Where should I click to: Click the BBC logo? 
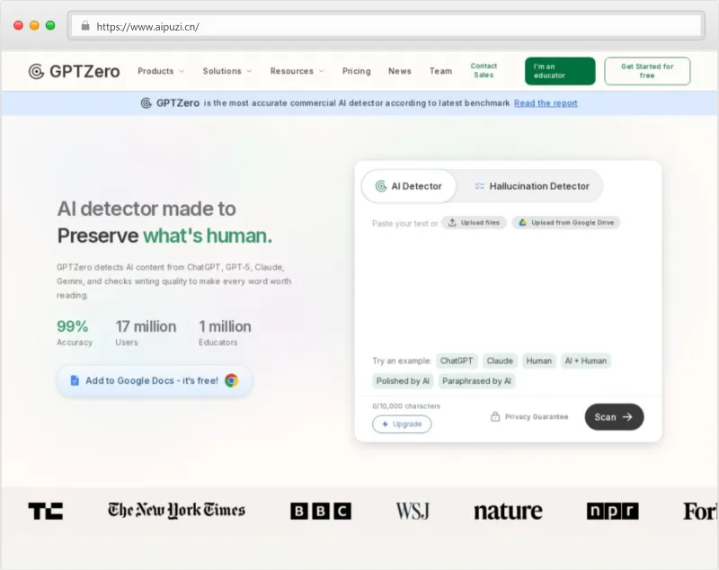(321, 511)
